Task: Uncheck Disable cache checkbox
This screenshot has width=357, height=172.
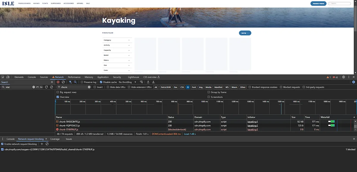Action: 101,82
